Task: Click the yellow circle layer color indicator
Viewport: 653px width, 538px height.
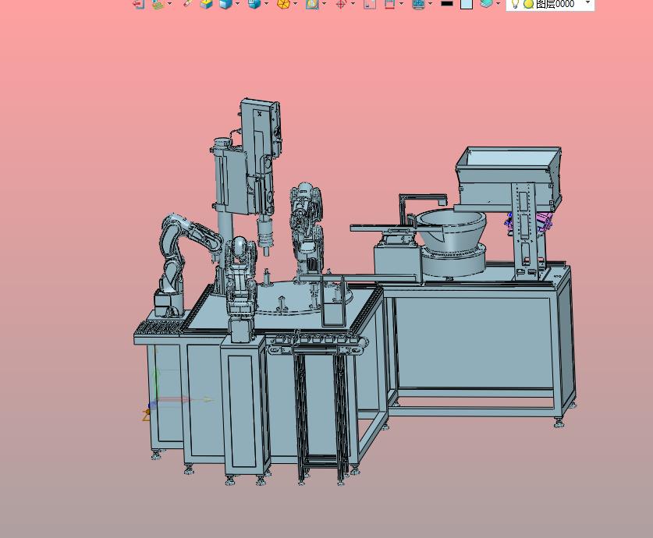Action: pos(528,4)
